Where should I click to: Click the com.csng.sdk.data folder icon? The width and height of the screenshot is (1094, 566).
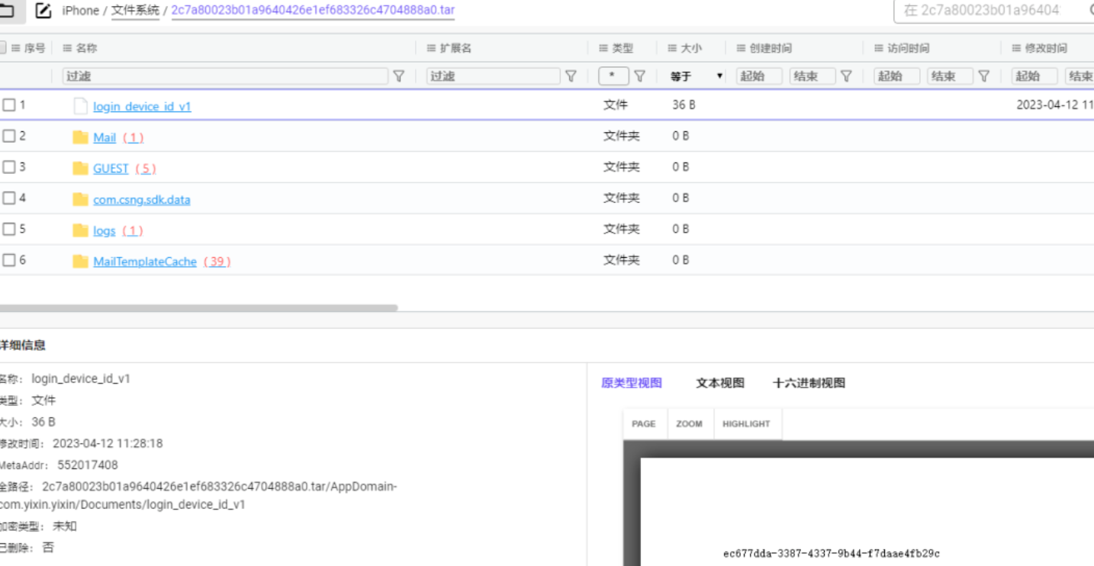(x=80, y=199)
